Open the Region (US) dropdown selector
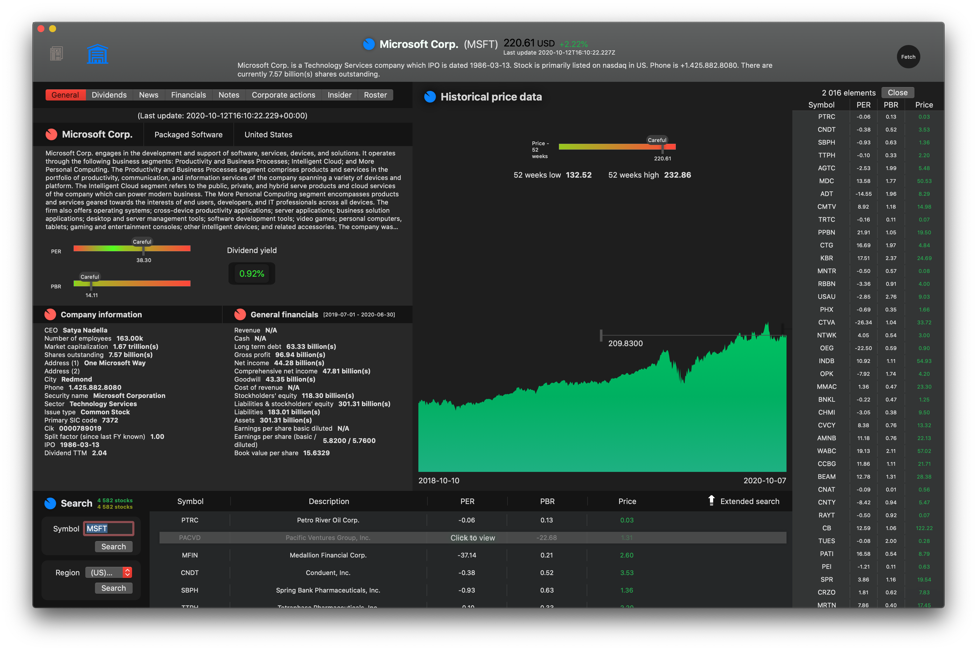 [x=109, y=572]
